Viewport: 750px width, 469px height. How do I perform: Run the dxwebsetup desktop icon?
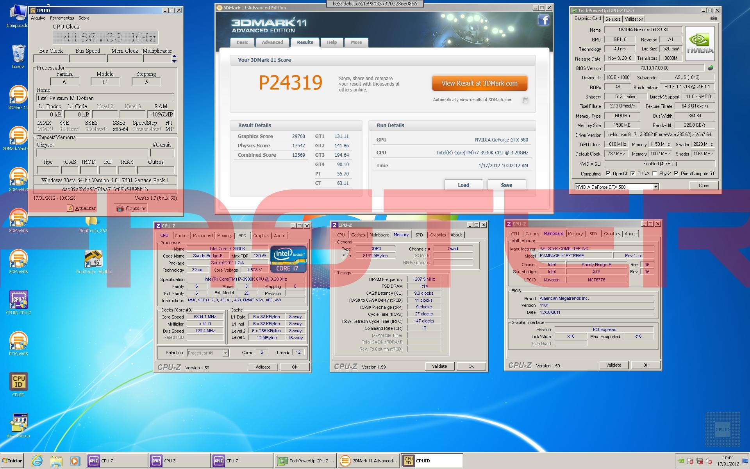coord(18,426)
